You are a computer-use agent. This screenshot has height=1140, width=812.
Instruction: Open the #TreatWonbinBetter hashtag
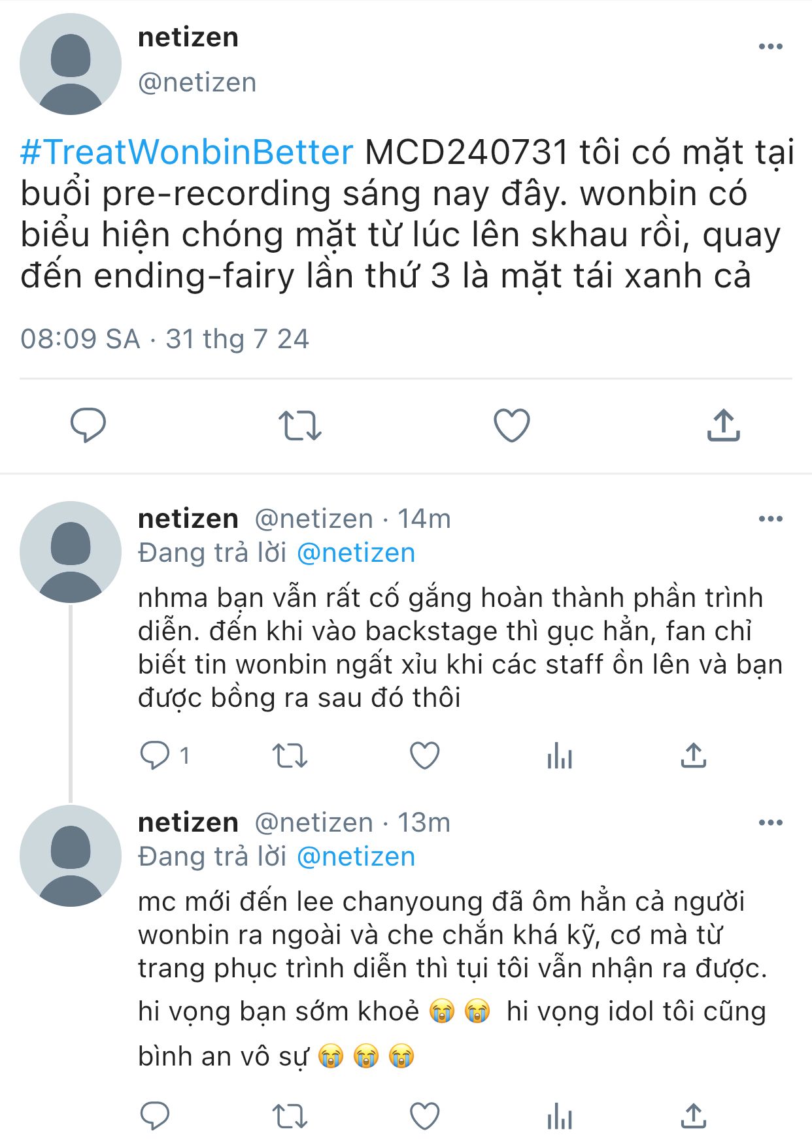(x=186, y=152)
